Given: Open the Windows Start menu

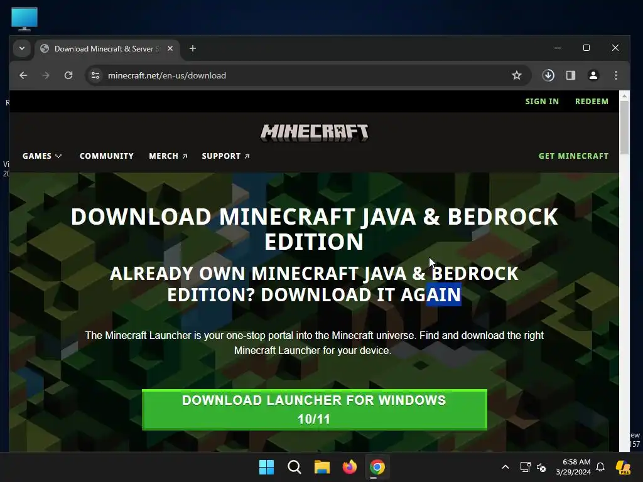Looking at the screenshot, I should [266, 467].
